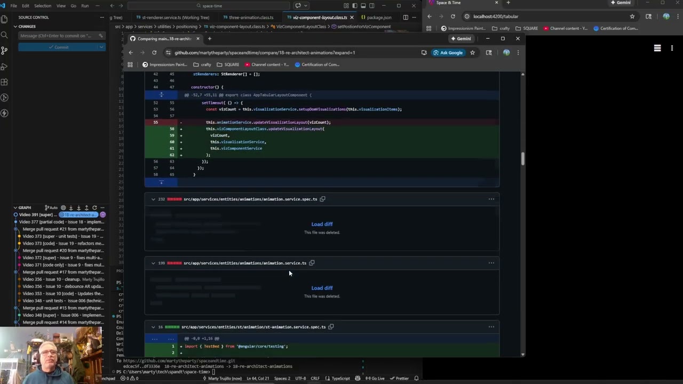This screenshot has height=384, width=683.
Task: Reload the GitHub compare page
Action: (154, 52)
